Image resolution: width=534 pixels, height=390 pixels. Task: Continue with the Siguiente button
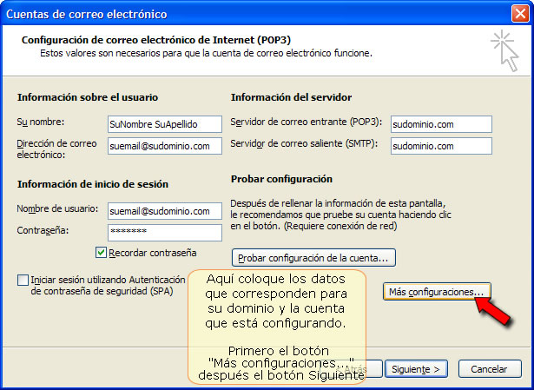click(x=416, y=369)
